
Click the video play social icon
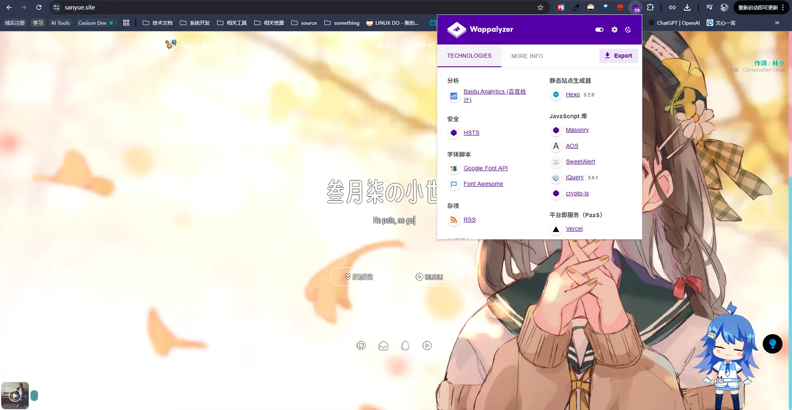point(427,345)
